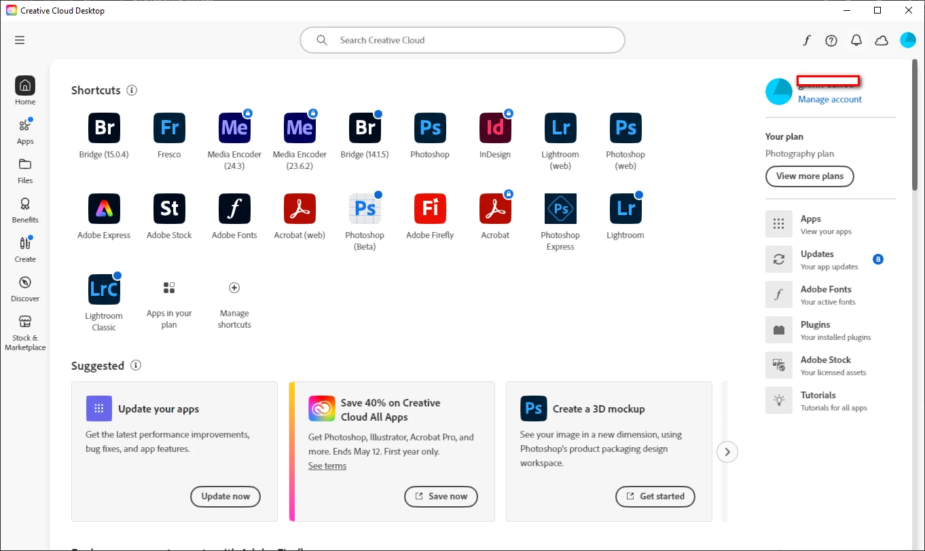Click View more plans button
The image size is (925, 551).
point(810,176)
